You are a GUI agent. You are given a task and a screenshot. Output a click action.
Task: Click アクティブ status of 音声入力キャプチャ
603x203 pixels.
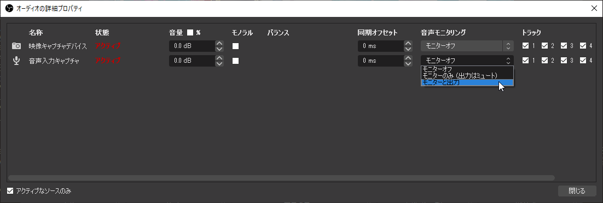click(x=108, y=61)
